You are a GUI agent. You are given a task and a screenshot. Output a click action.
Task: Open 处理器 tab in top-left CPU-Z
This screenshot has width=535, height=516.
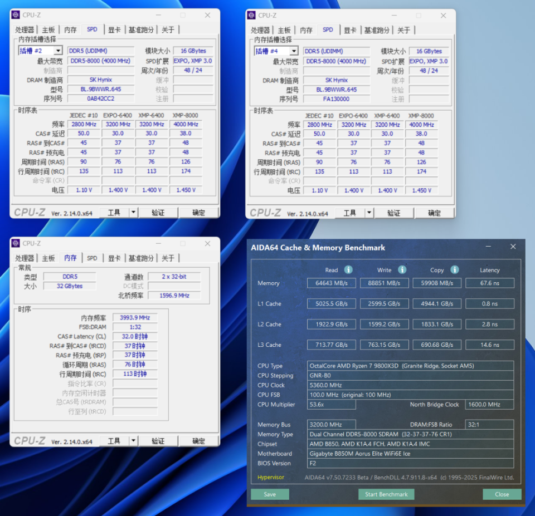(x=25, y=30)
